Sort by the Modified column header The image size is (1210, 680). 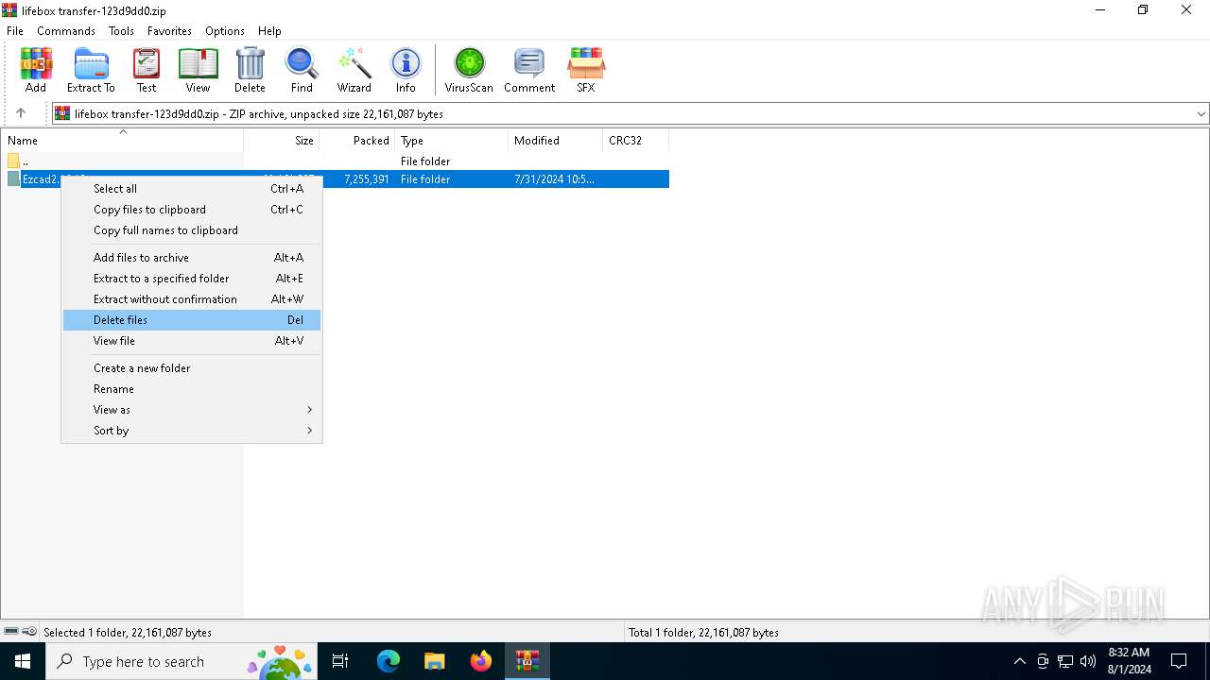(x=555, y=141)
